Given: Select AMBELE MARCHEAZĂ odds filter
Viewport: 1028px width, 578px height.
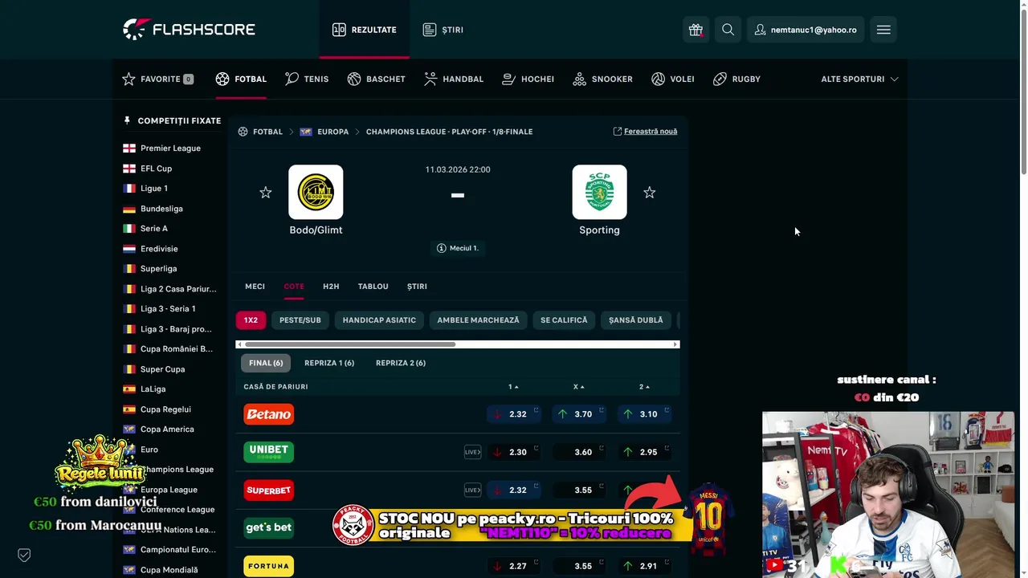Looking at the screenshot, I should (478, 320).
